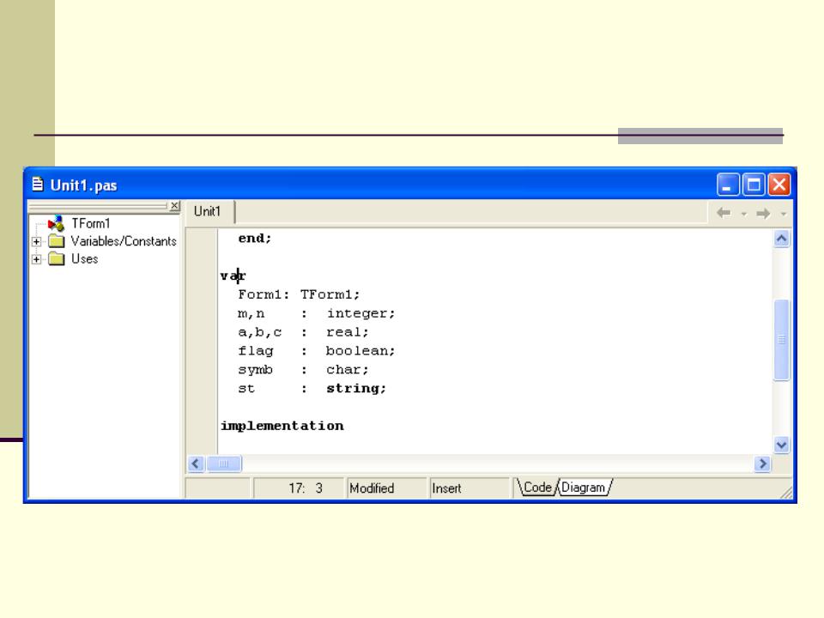The width and height of the screenshot is (824, 618).
Task: Click the 'var' keyword in the code
Action: [x=233, y=276]
